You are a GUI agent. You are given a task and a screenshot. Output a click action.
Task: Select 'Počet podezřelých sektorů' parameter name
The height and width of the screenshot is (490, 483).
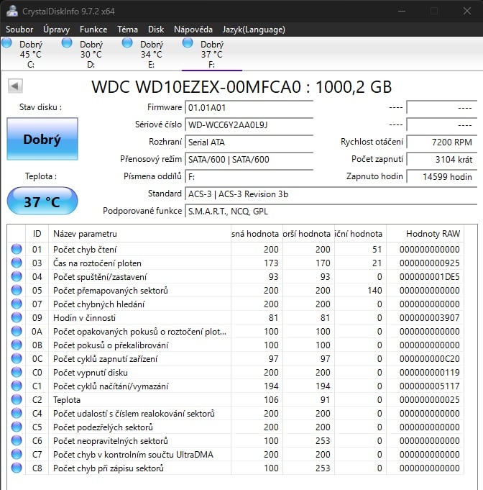point(103,427)
